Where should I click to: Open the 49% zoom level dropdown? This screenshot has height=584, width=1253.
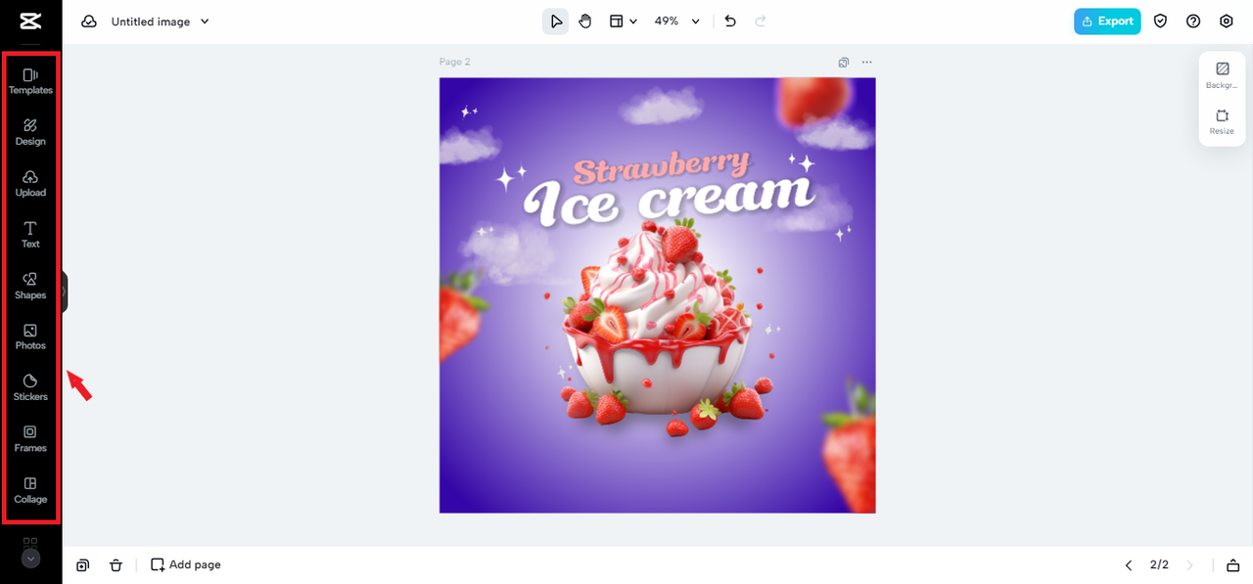[x=677, y=22]
